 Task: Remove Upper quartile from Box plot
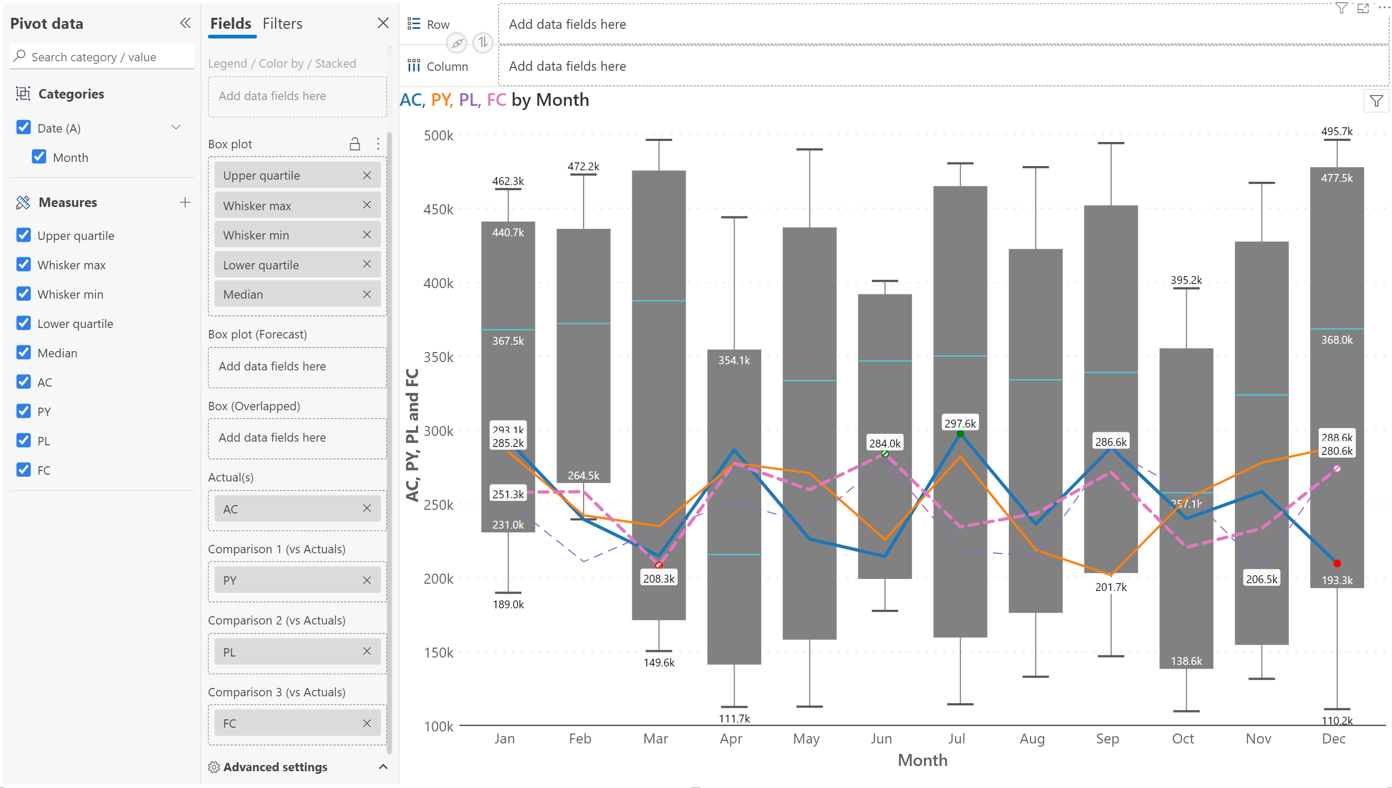(x=366, y=176)
